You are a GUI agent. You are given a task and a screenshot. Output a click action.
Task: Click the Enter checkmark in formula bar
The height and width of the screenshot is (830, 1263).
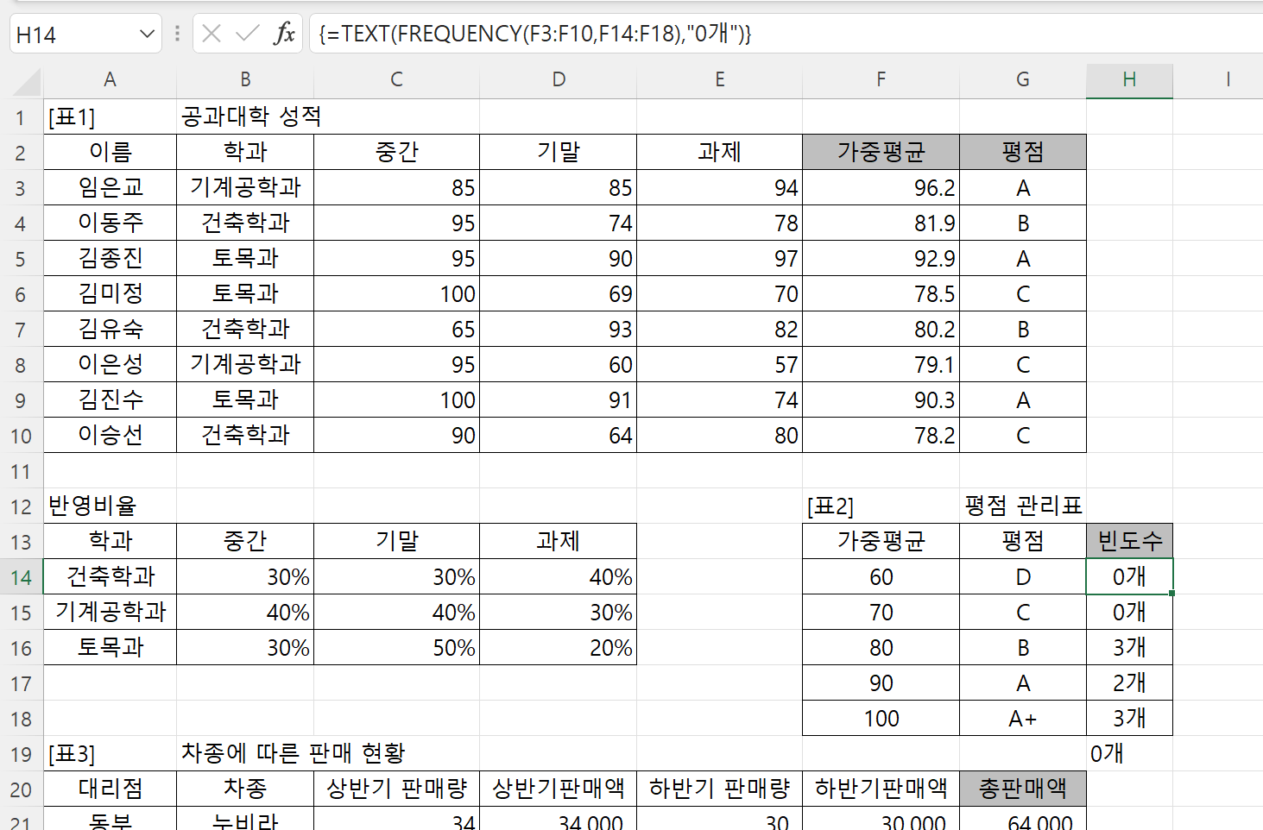(248, 34)
